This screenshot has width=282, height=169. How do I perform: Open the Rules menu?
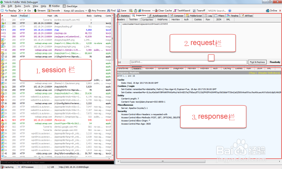point(18,6)
